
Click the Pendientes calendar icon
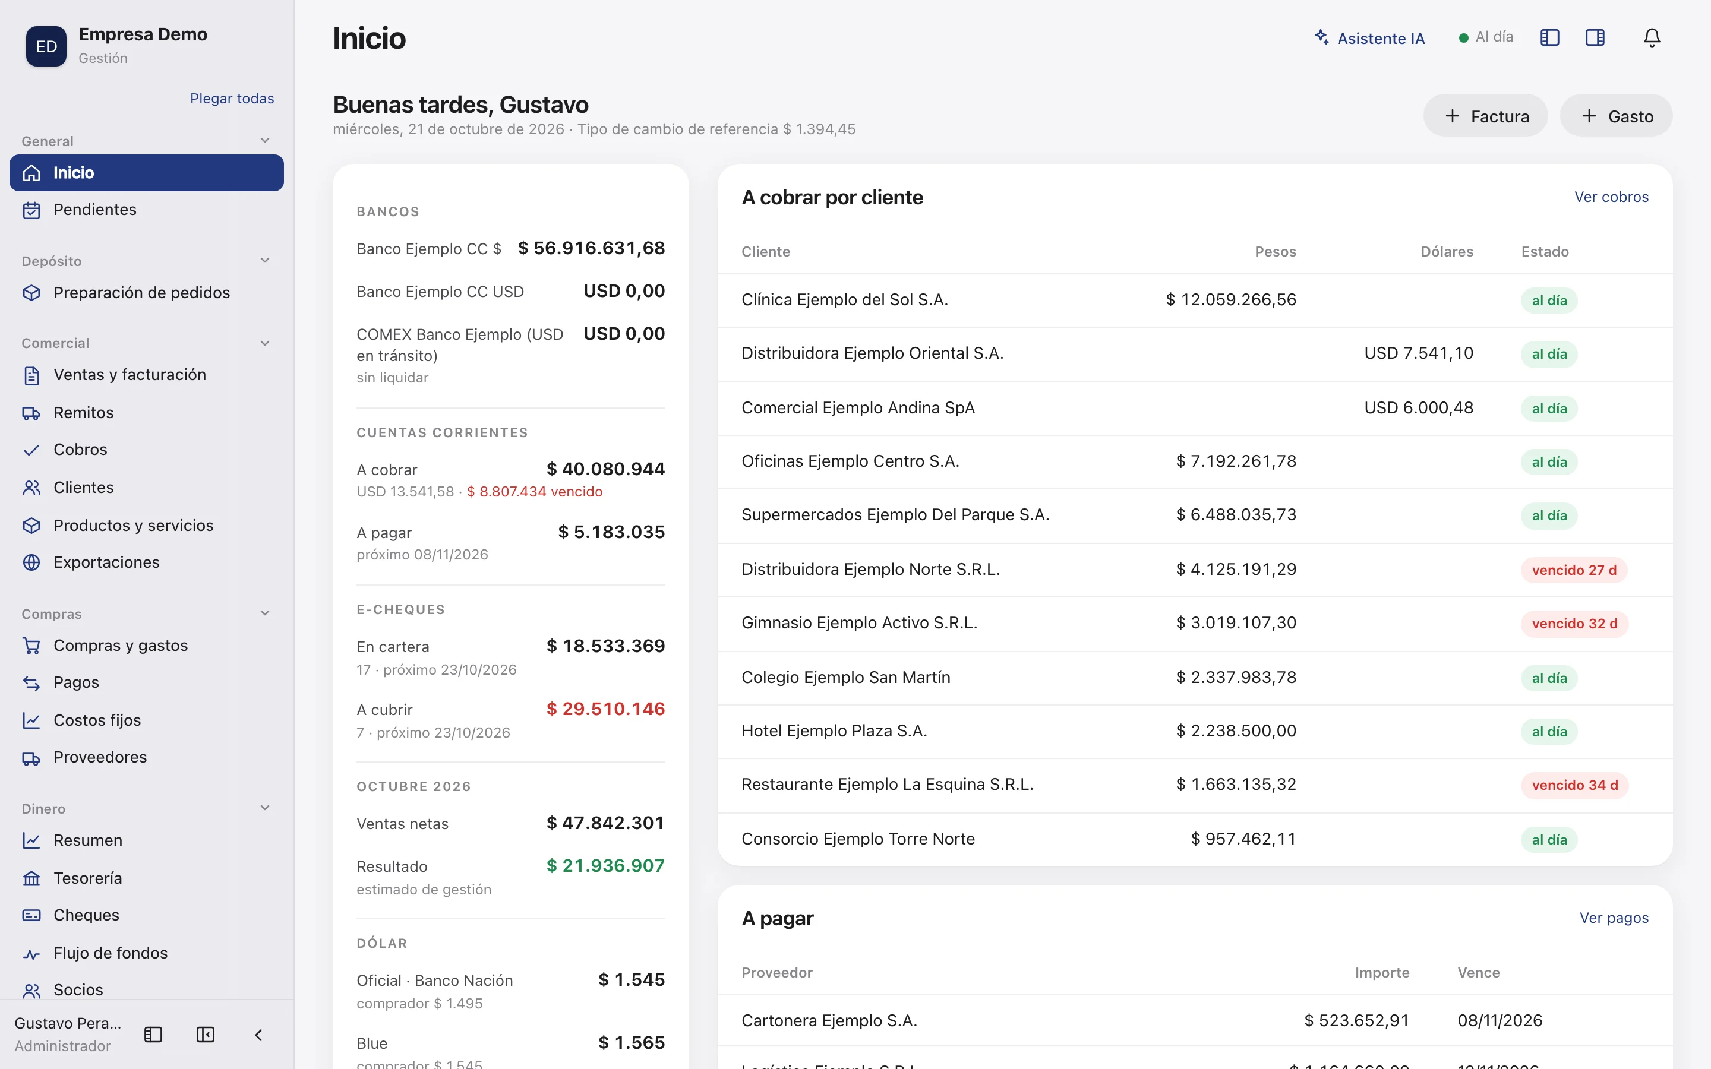point(31,210)
